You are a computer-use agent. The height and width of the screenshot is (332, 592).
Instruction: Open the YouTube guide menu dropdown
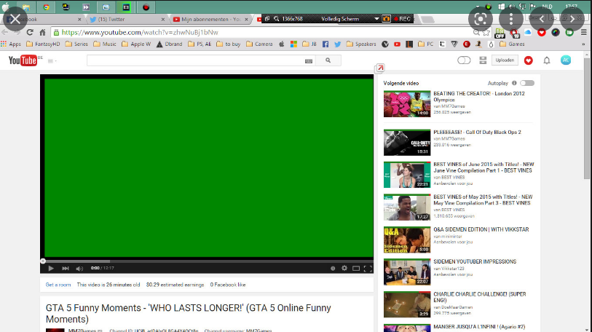tap(52, 61)
